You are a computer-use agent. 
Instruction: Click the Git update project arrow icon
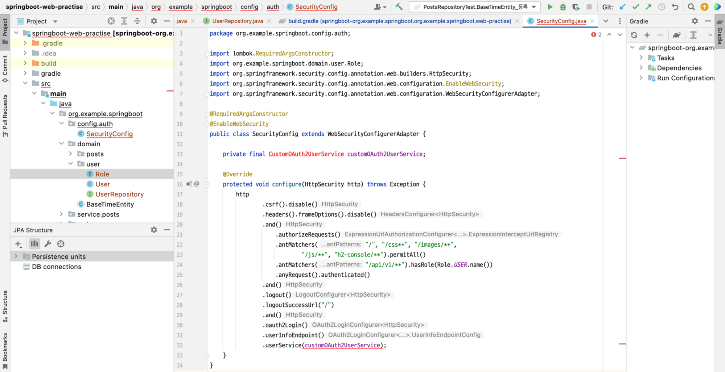622,7
